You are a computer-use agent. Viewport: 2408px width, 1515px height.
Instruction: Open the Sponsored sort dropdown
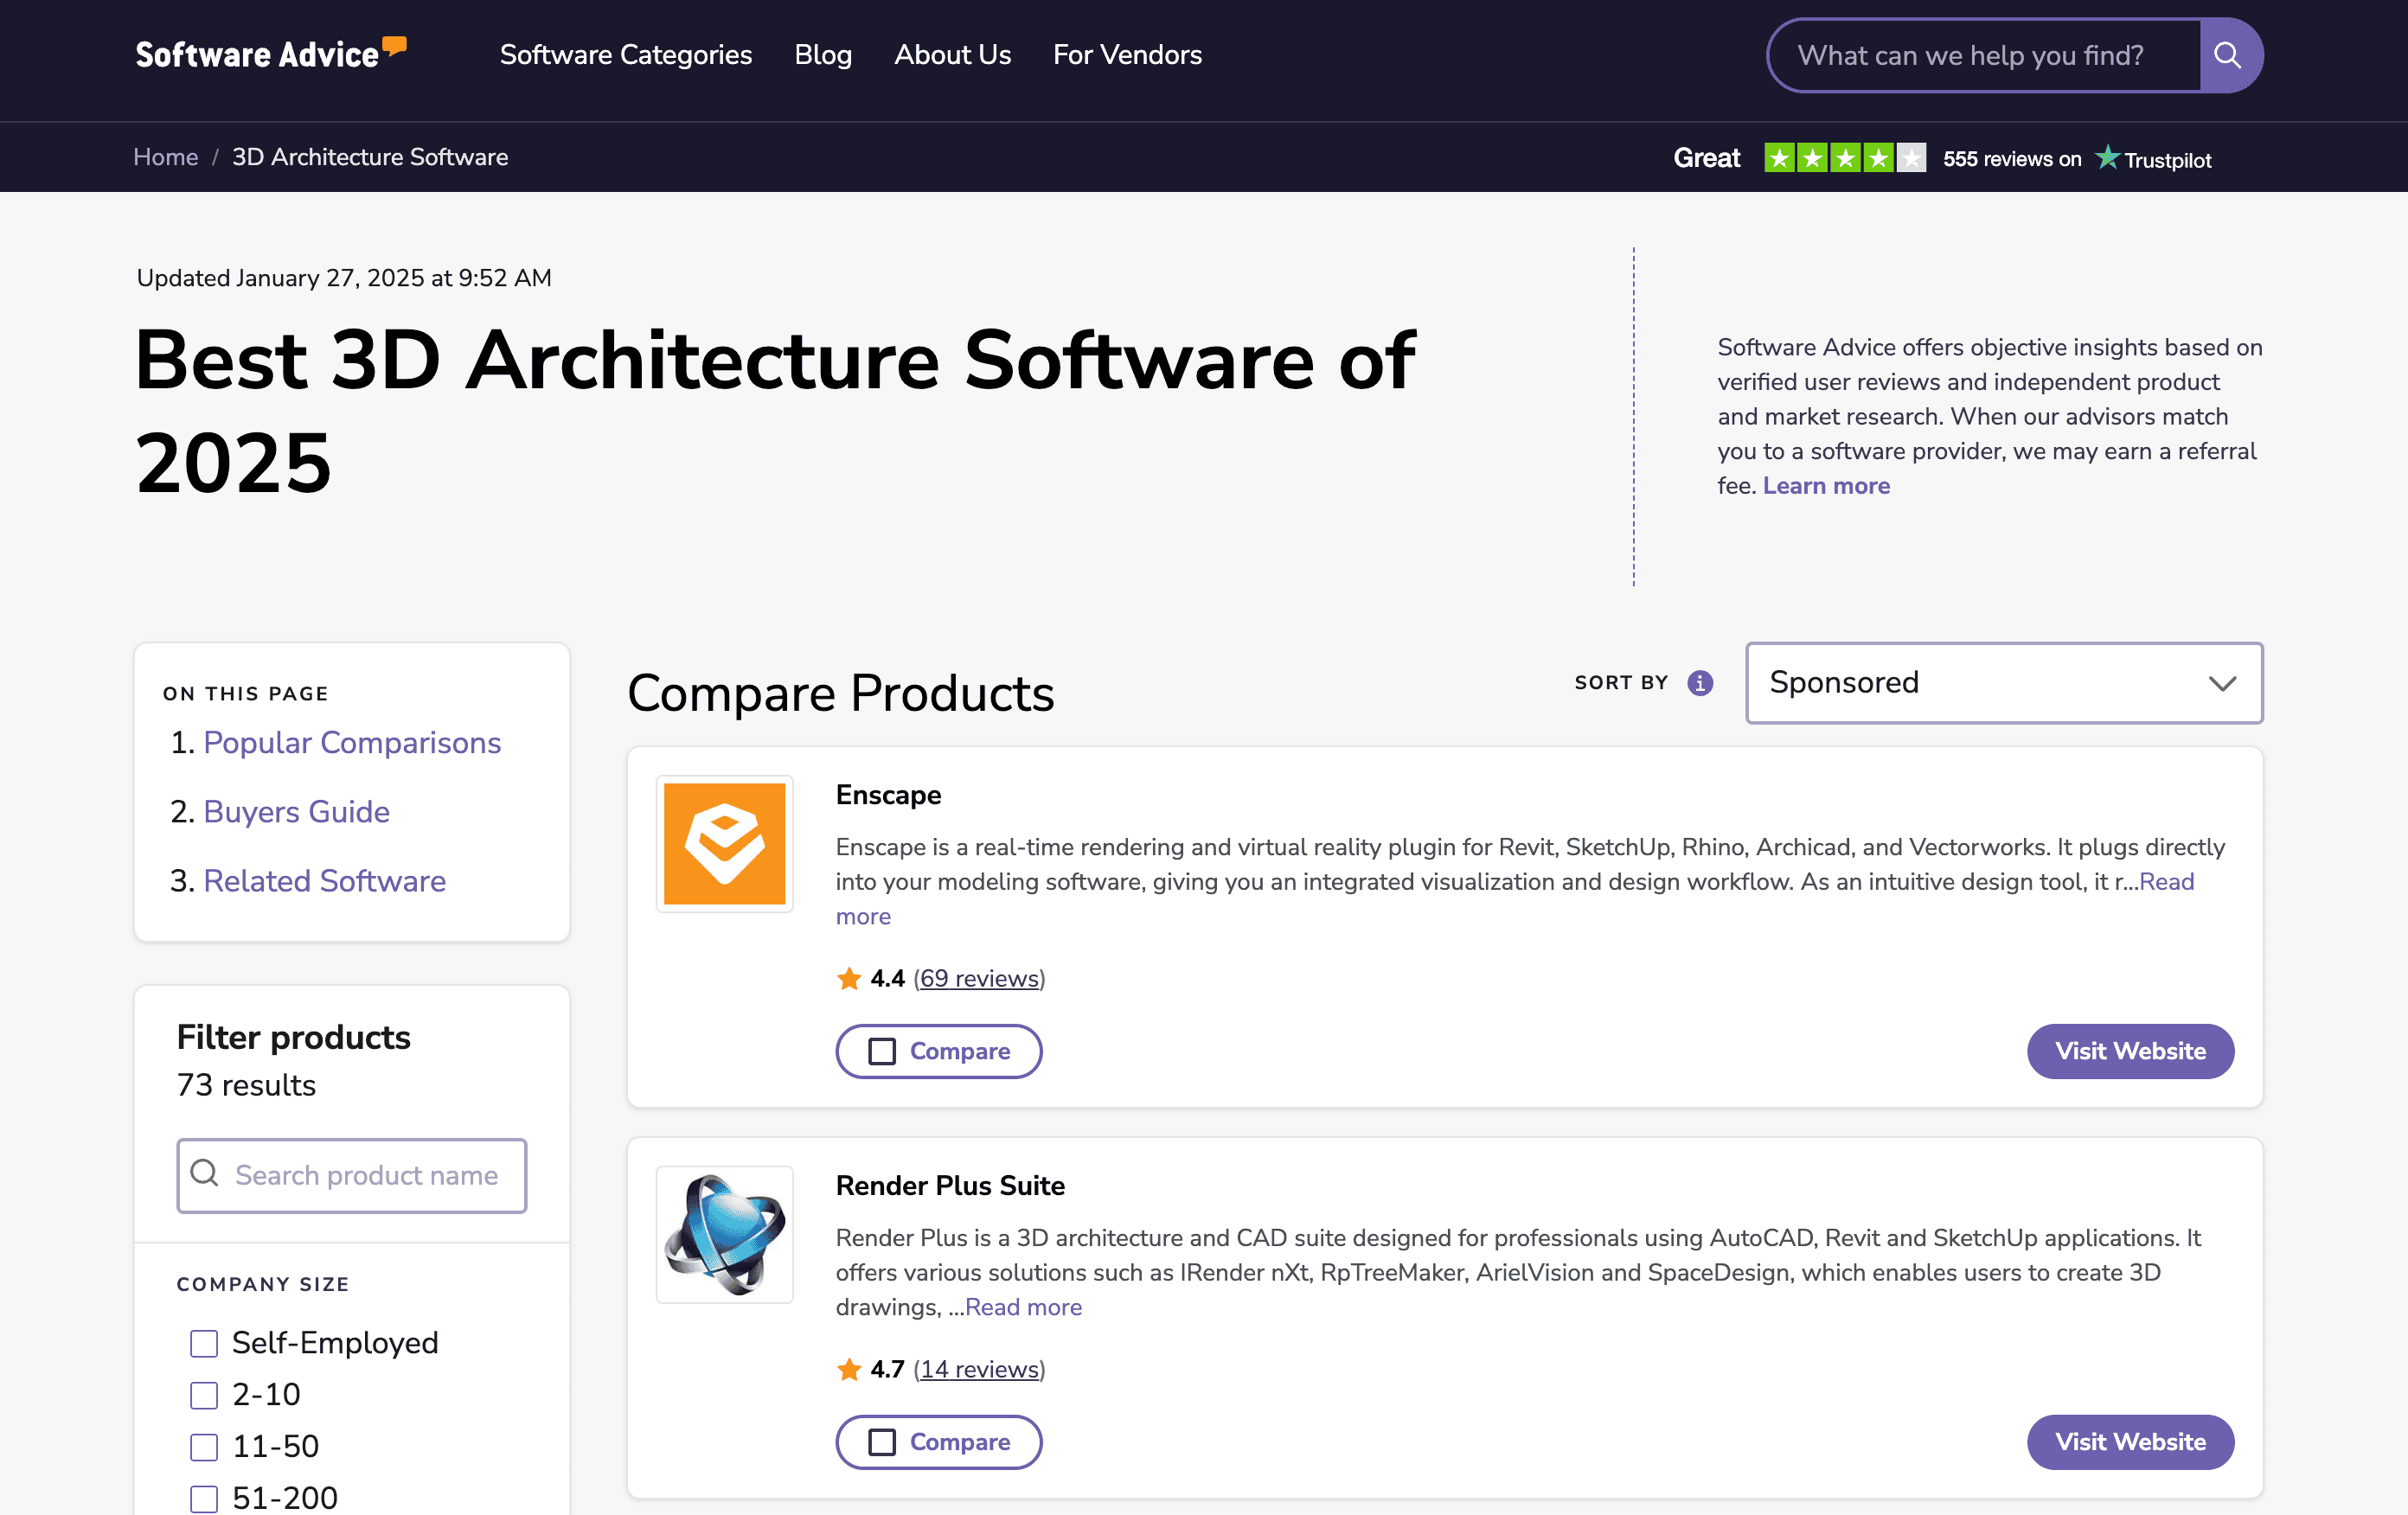(2004, 683)
